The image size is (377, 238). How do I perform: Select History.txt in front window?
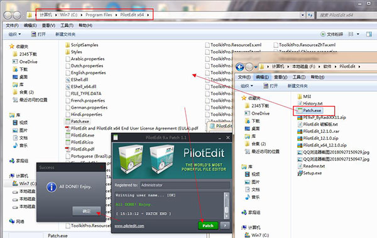310,104
